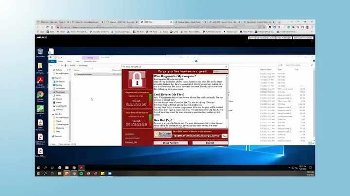Open search in remote taskbar
Image resolution: width=350 pixels, height=196 pixels.
[45, 167]
